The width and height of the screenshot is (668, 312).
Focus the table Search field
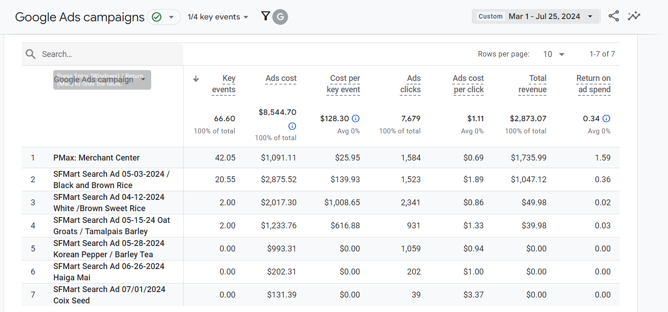point(102,54)
